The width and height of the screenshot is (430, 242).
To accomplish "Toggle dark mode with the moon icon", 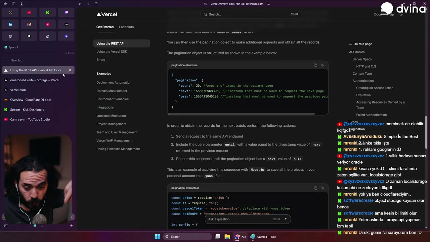I will point(401,14).
